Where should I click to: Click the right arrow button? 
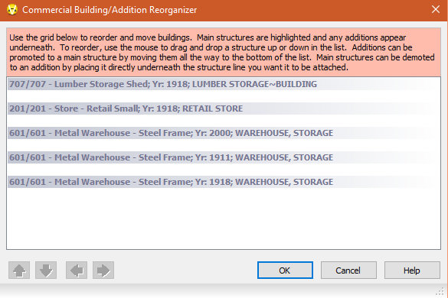pyautogui.click(x=103, y=270)
